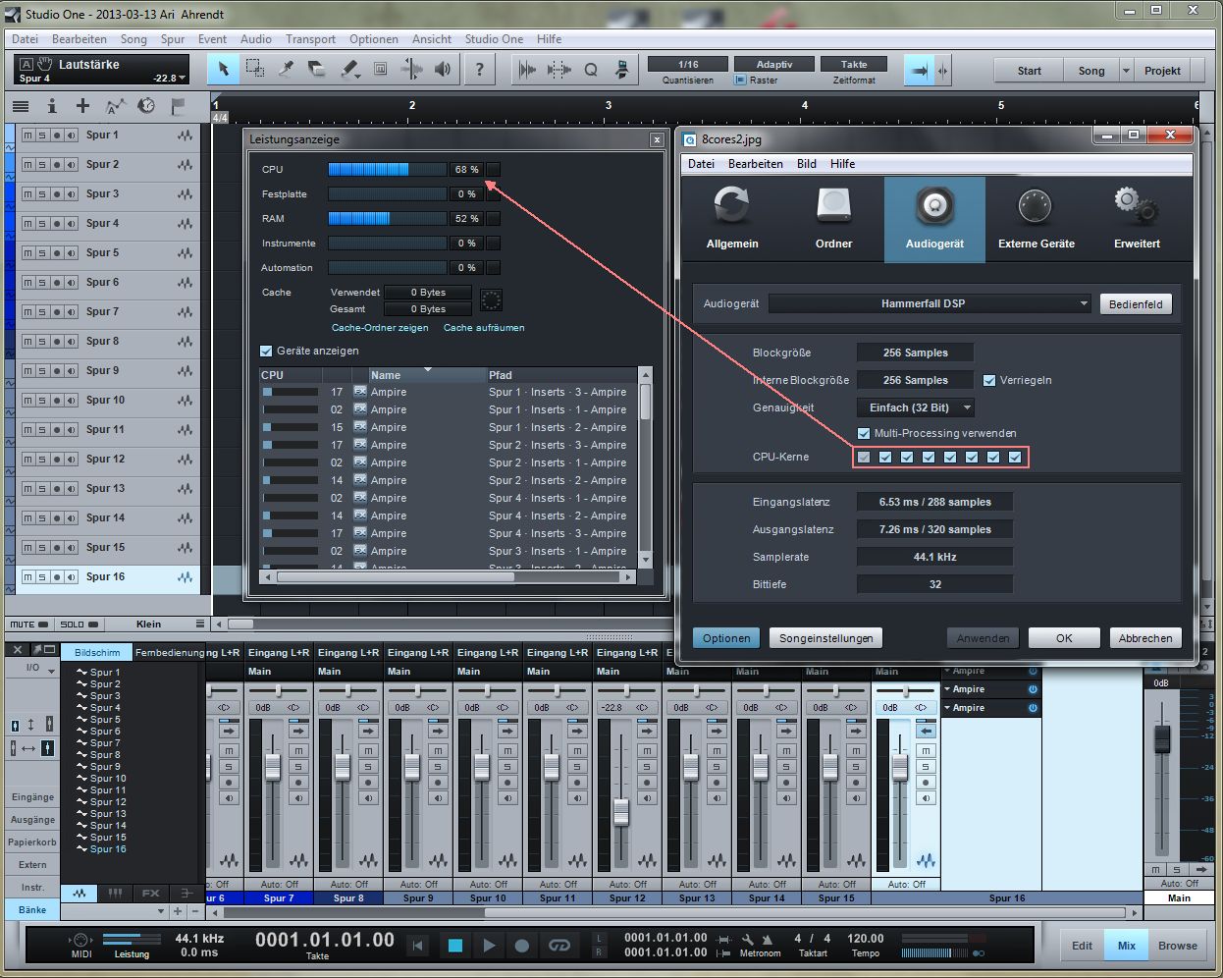Select the Paint pencil tool
This screenshot has height=978, width=1223.
(348, 70)
